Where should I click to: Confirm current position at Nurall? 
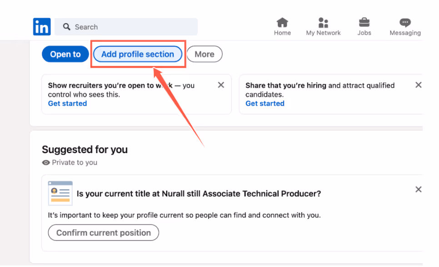click(x=103, y=232)
